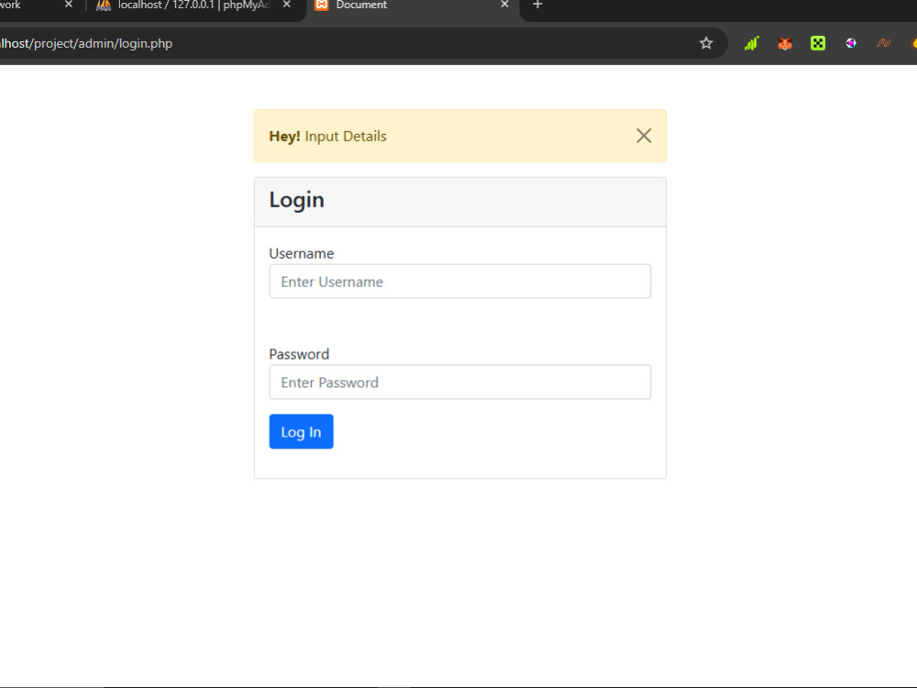Focus the Enter Username field
The width and height of the screenshot is (917, 688).
[459, 282]
